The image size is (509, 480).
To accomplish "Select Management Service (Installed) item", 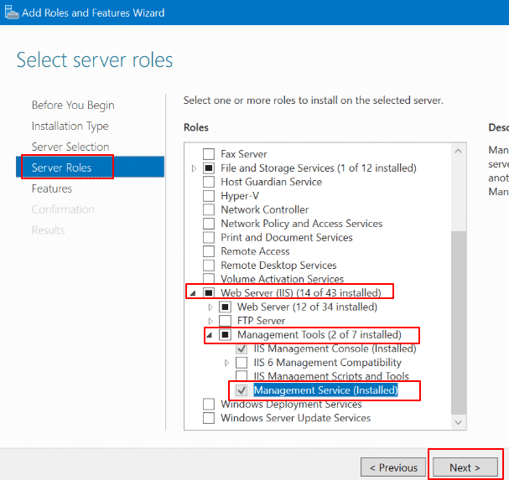I will 325,390.
